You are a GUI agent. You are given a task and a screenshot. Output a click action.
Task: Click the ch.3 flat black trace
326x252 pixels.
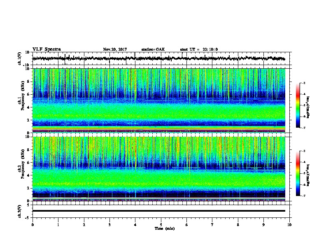[159, 211]
